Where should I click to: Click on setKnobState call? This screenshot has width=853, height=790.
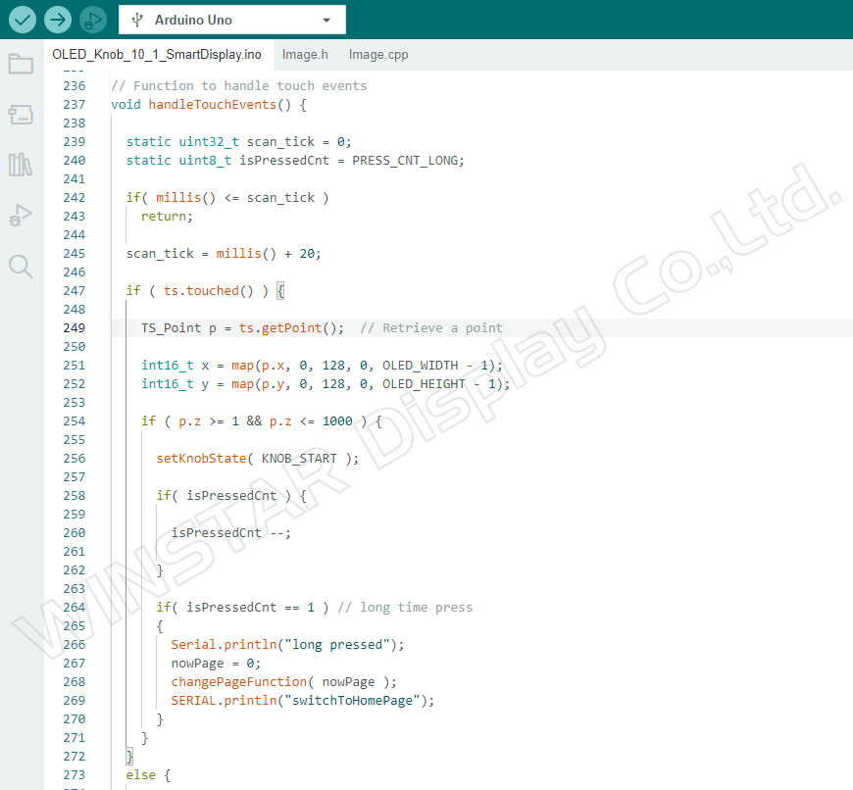[201, 459]
